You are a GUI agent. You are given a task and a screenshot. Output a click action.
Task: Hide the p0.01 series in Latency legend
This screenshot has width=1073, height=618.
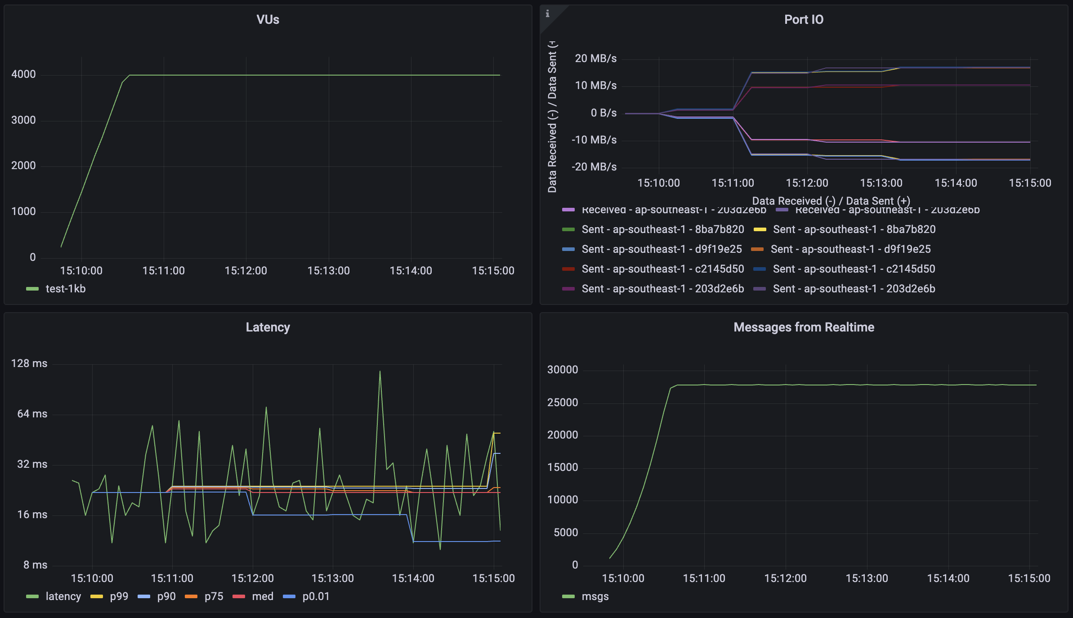pyautogui.click(x=316, y=596)
